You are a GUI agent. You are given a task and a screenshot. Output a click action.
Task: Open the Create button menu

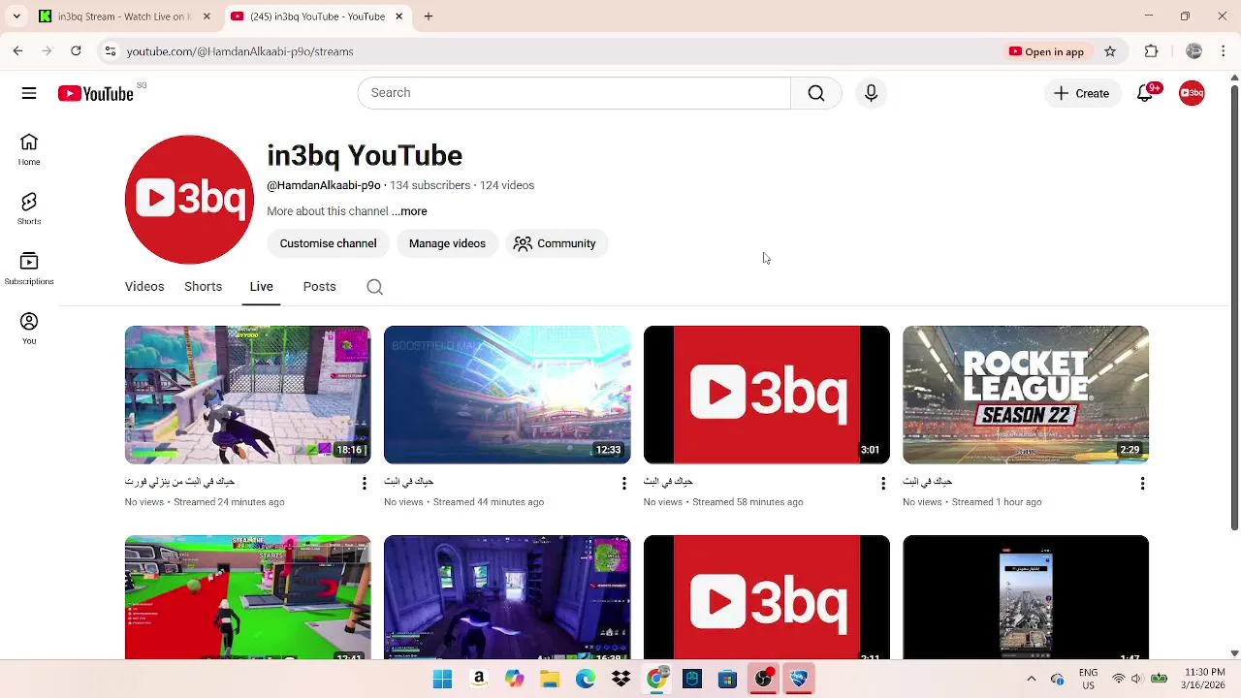1082,93
